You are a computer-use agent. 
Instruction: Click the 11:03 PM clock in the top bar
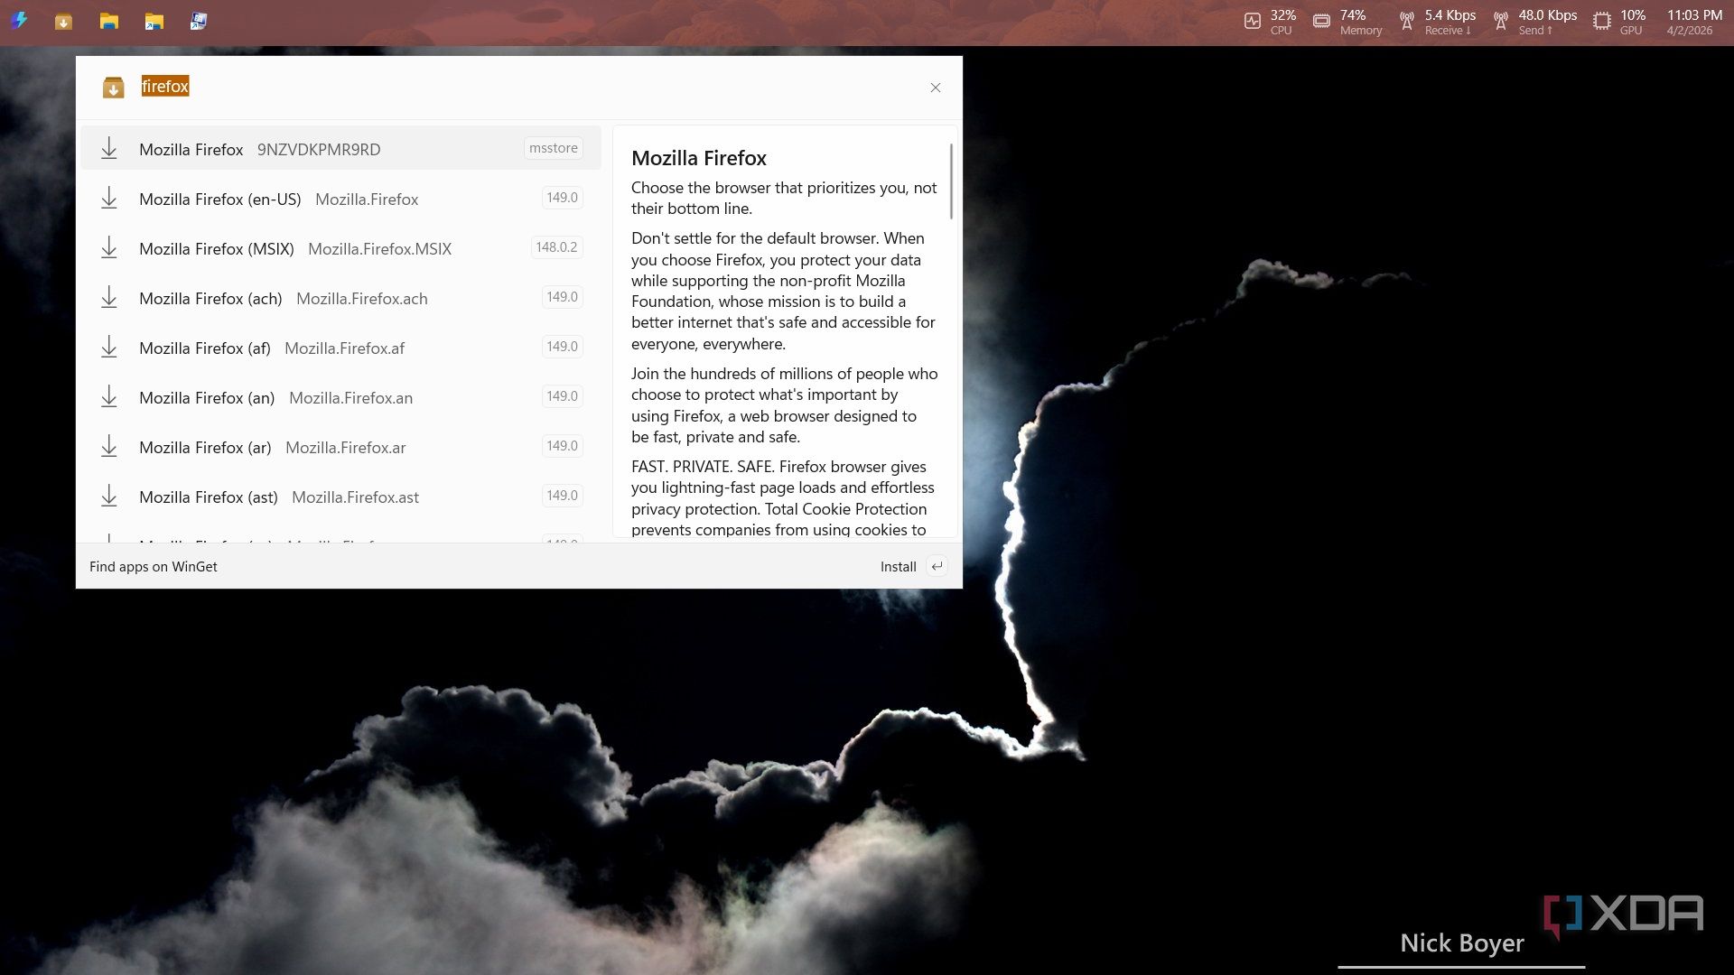1694,15
